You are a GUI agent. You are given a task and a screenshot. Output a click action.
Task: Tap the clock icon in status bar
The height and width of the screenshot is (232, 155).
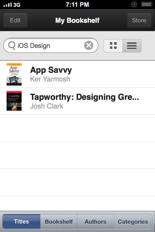tap(134, 5)
